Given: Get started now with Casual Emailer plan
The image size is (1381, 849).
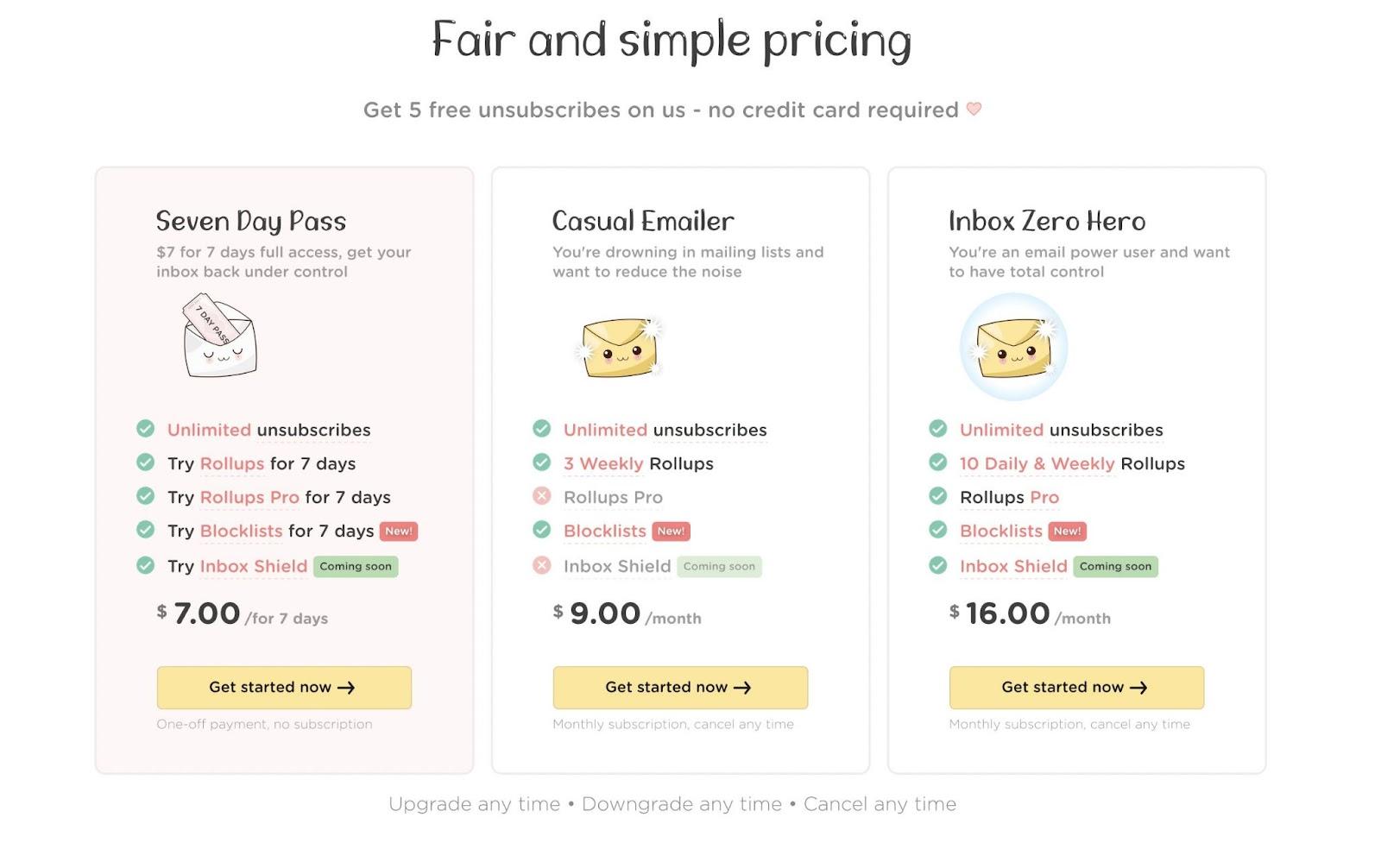Looking at the screenshot, I should point(680,688).
